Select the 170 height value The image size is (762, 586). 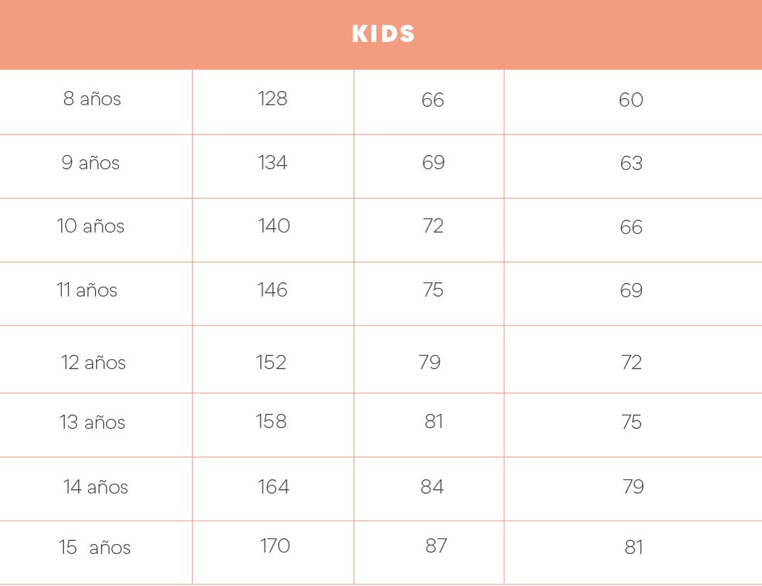[275, 545]
